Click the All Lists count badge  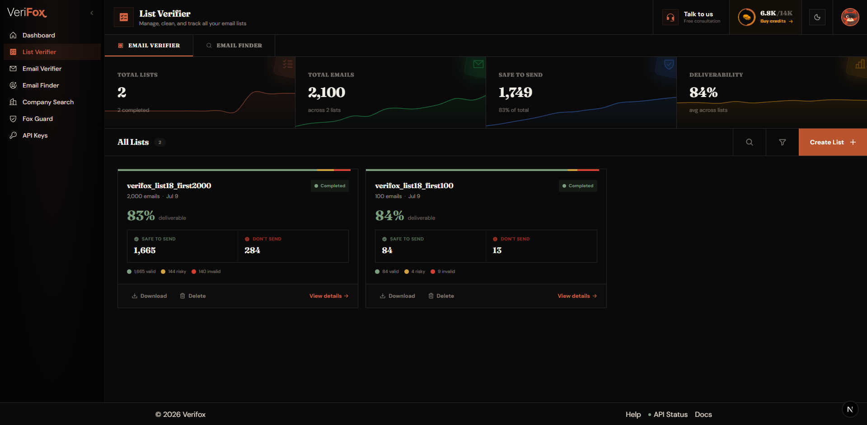(160, 143)
